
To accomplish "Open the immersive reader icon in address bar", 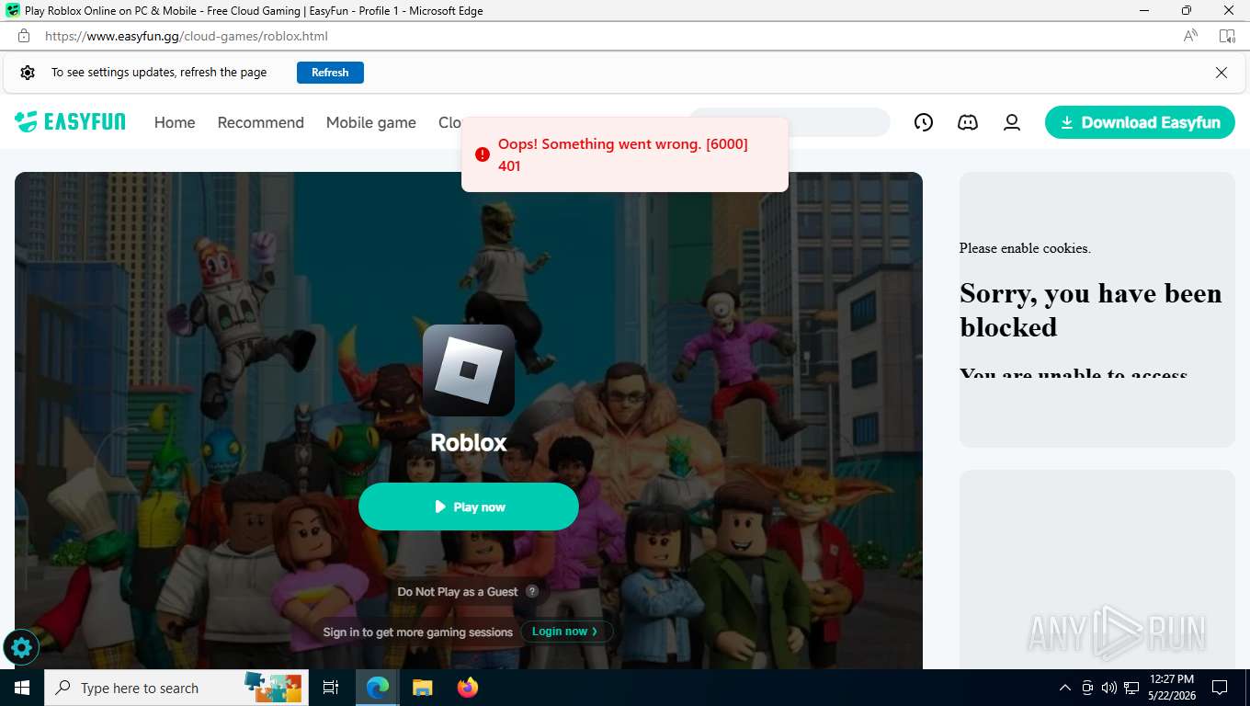I will pos(1227,36).
